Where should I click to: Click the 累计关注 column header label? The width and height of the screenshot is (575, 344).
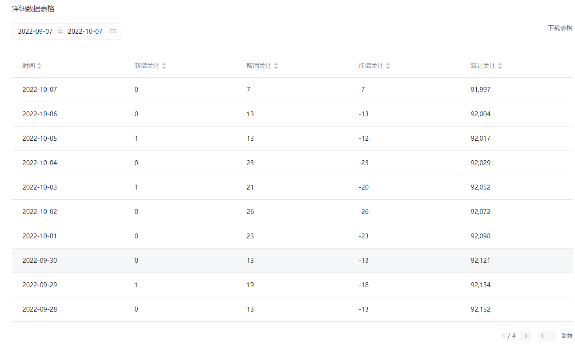tap(483, 66)
